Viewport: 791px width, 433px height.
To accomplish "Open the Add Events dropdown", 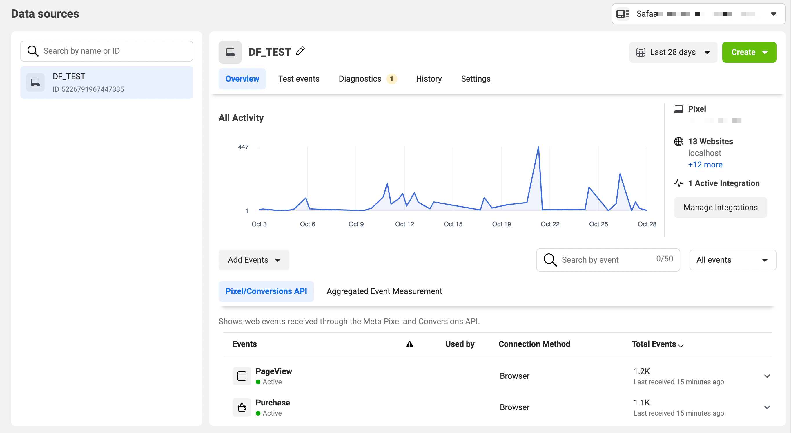I will tap(254, 260).
